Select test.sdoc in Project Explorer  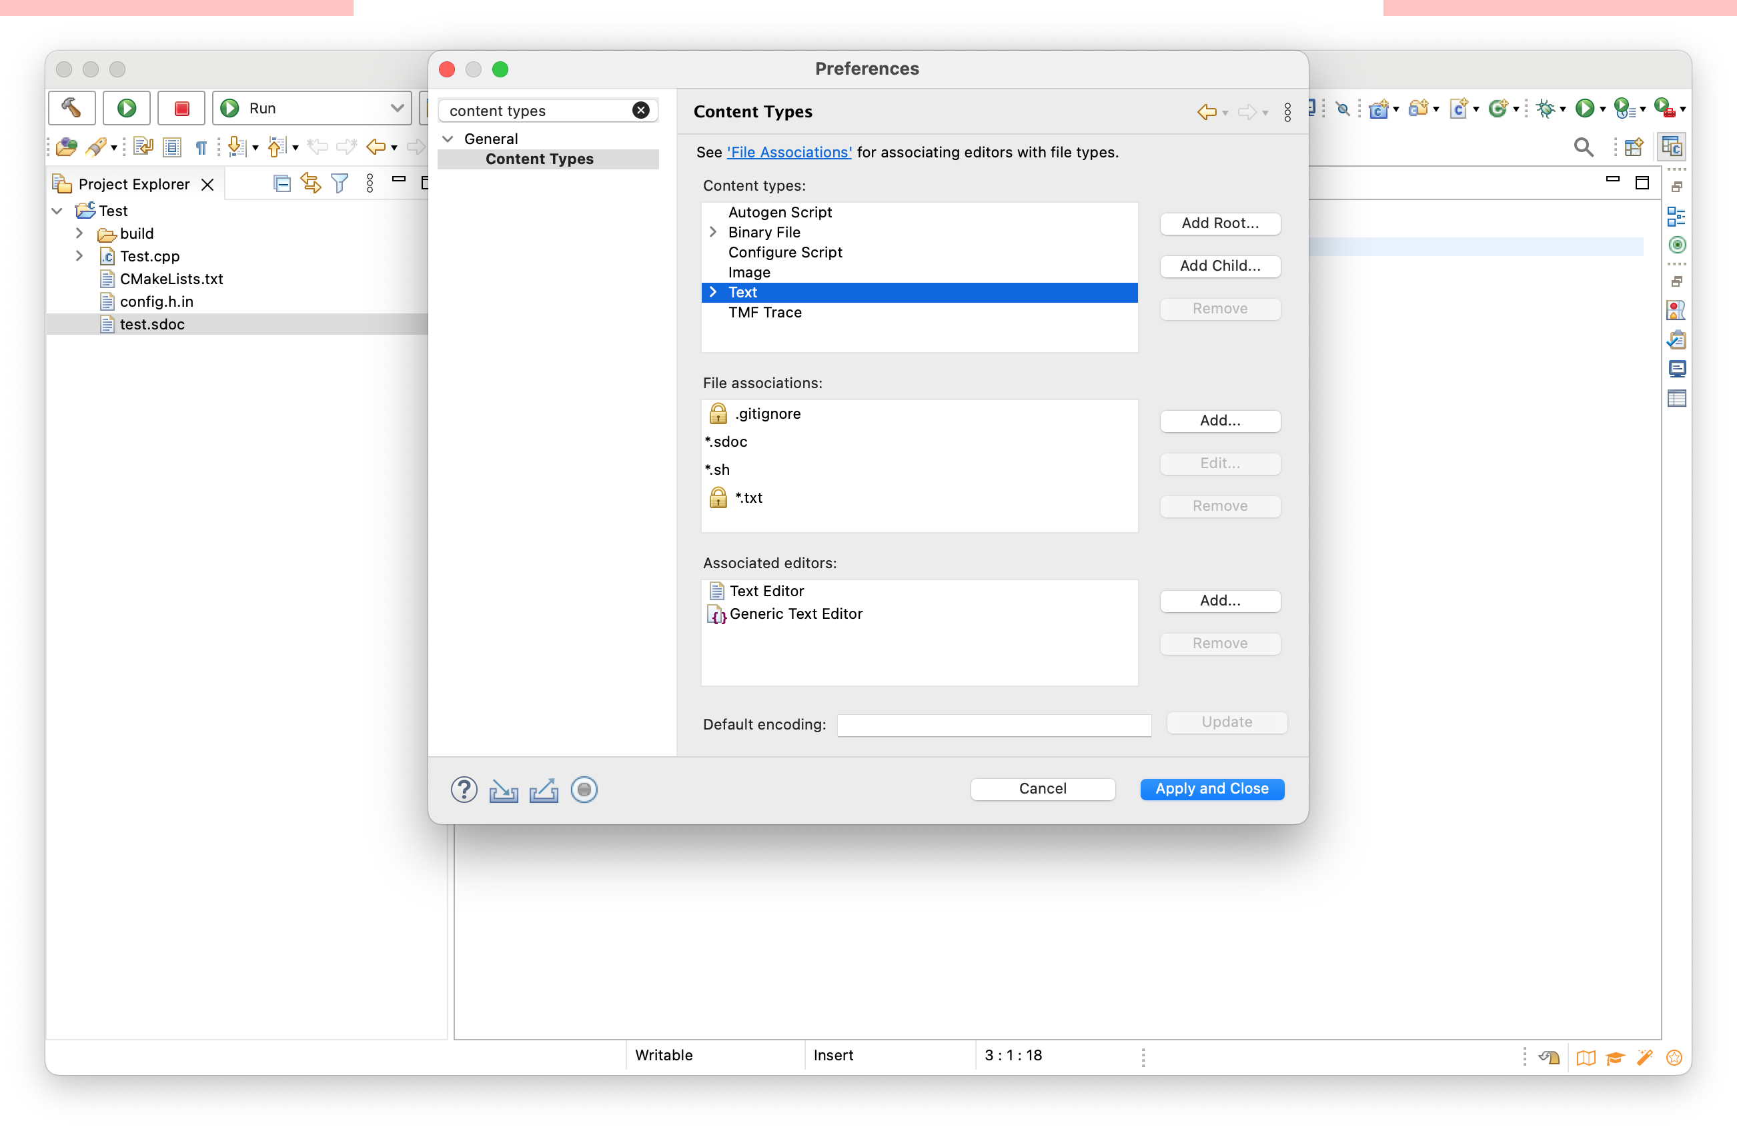point(152,324)
